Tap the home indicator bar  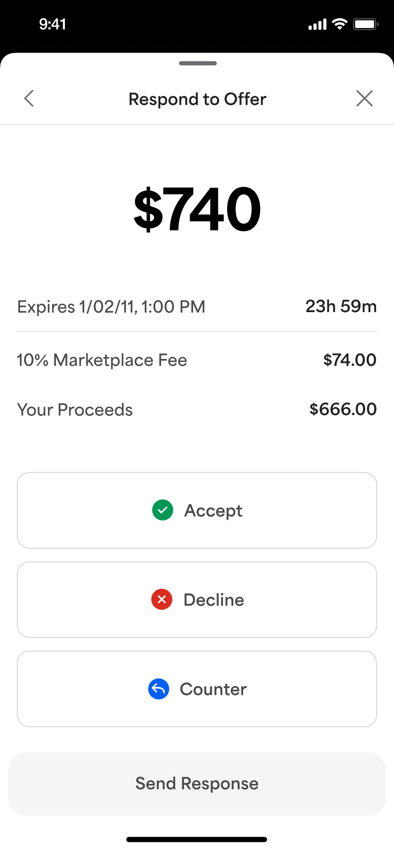pyautogui.click(x=197, y=839)
